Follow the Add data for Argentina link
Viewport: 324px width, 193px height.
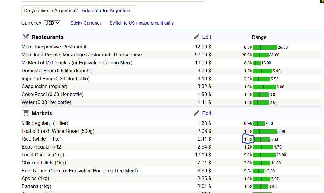[106, 10]
